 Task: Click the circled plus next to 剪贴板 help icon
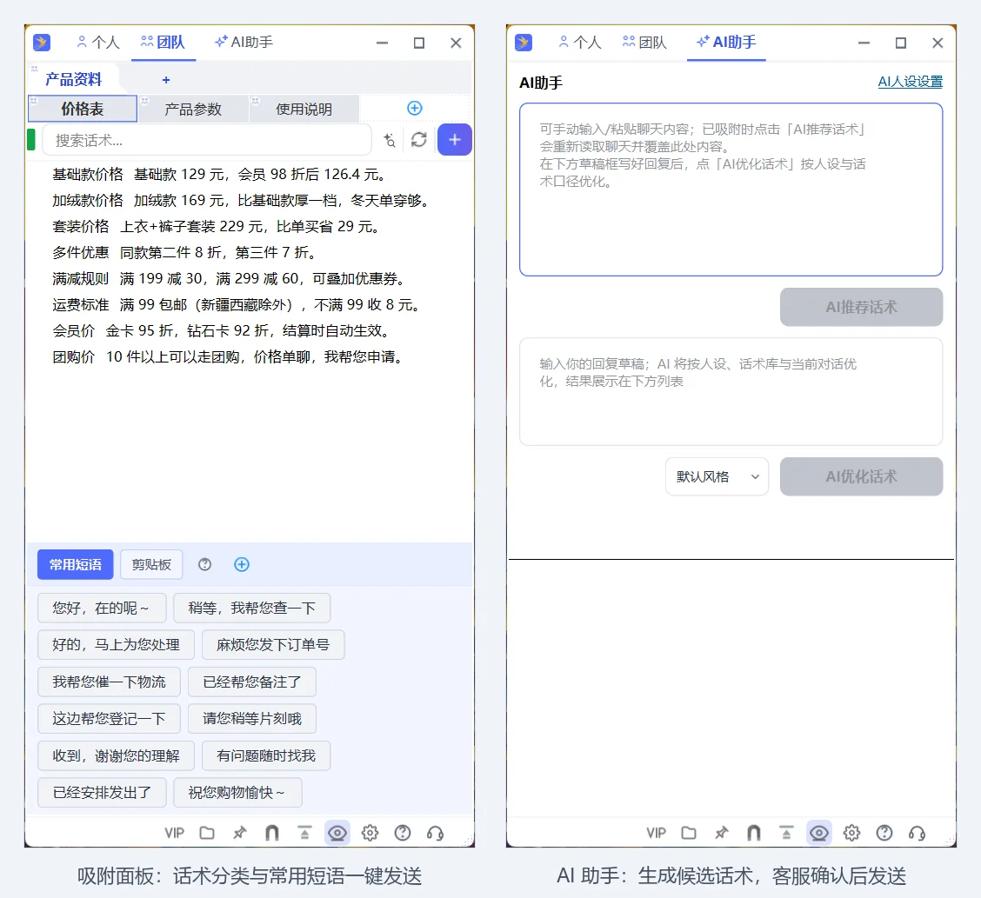tap(242, 565)
